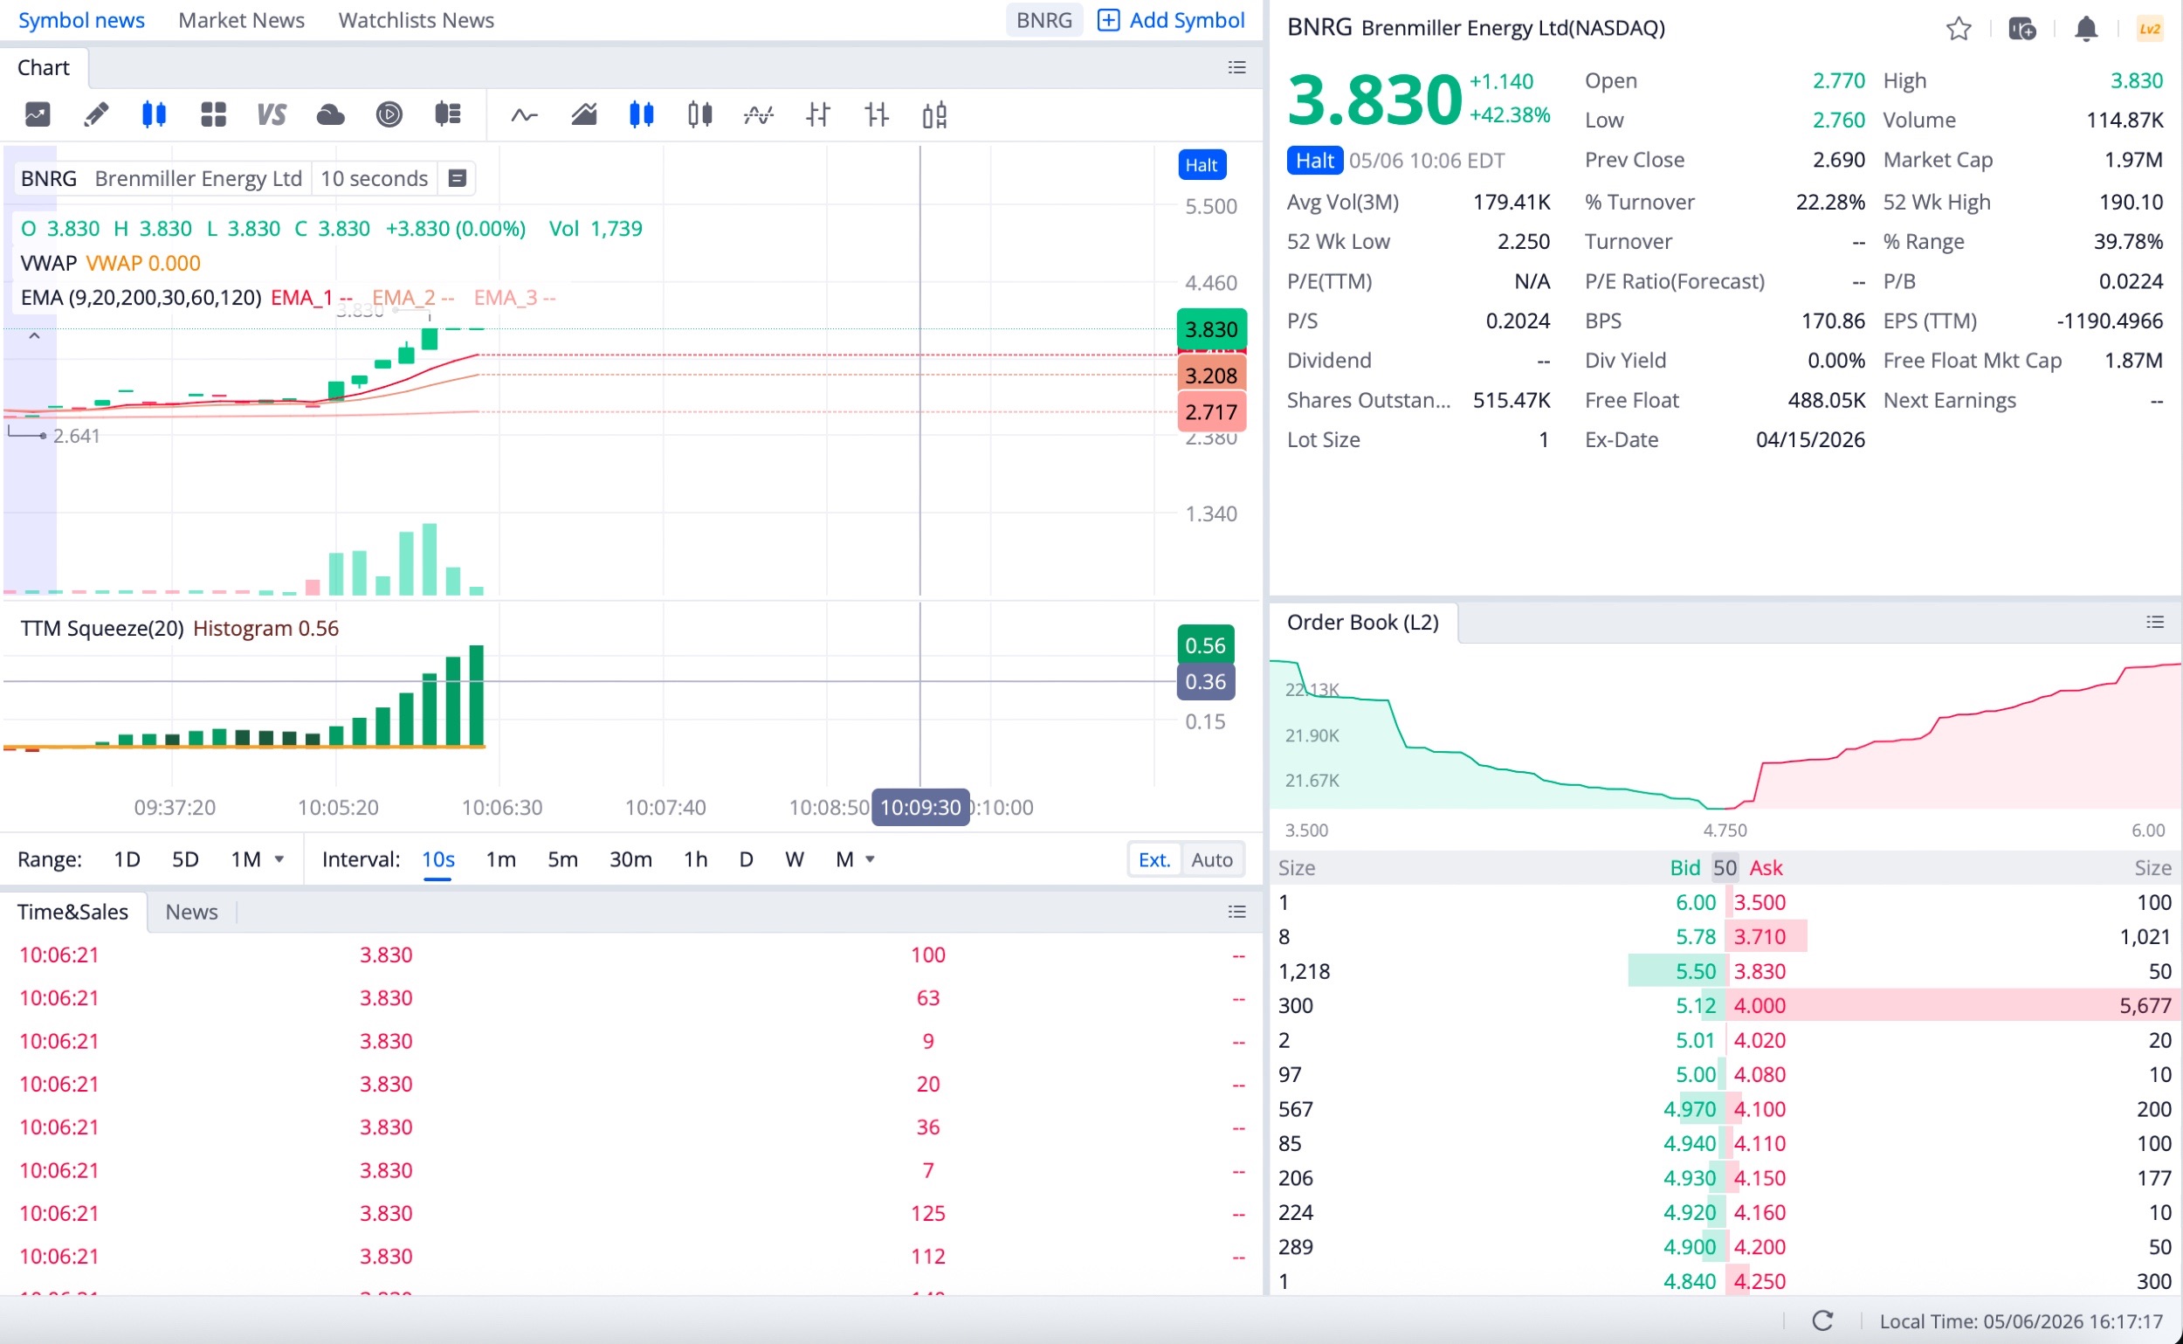Click the orange Lv2 badge
The width and height of the screenshot is (2183, 1344).
tap(2150, 30)
